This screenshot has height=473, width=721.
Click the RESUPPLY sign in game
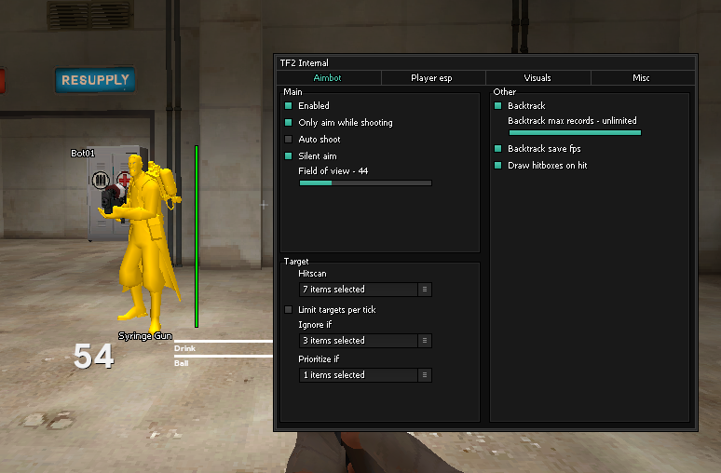(95, 80)
